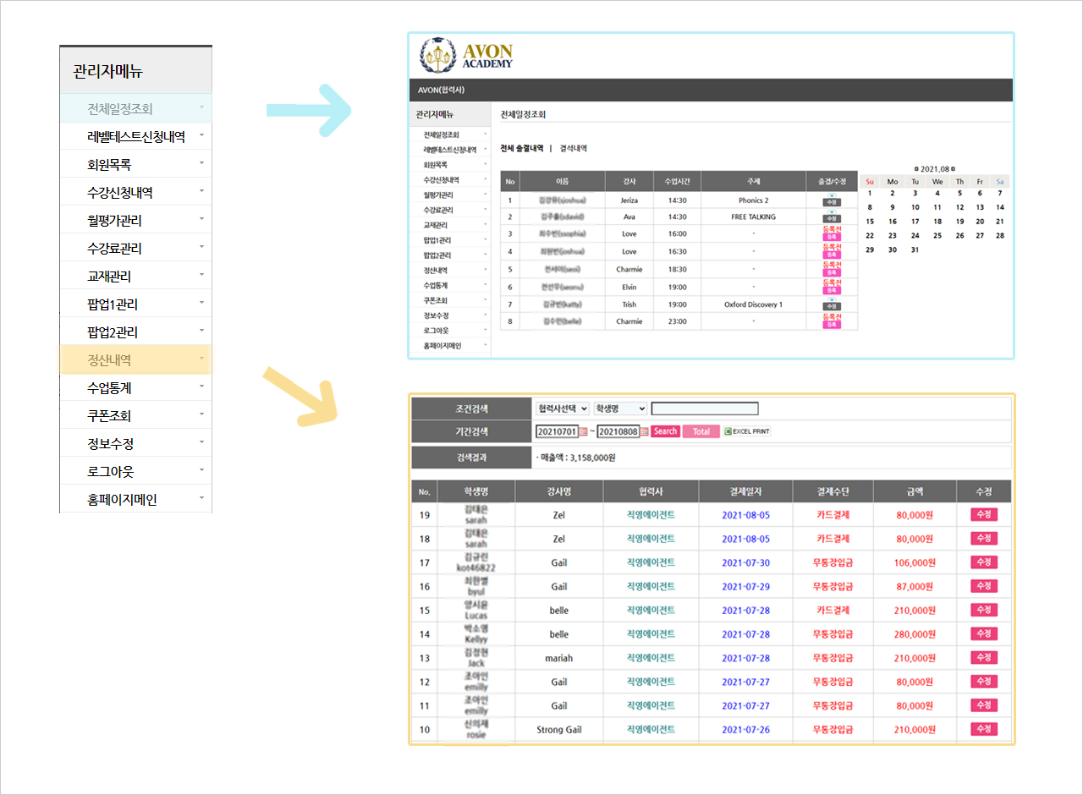Click eye icon for Oxford Discovery 1 row
The height and width of the screenshot is (795, 1083).
pos(832,300)
